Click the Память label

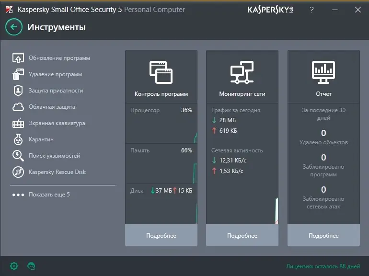[140, 150]
